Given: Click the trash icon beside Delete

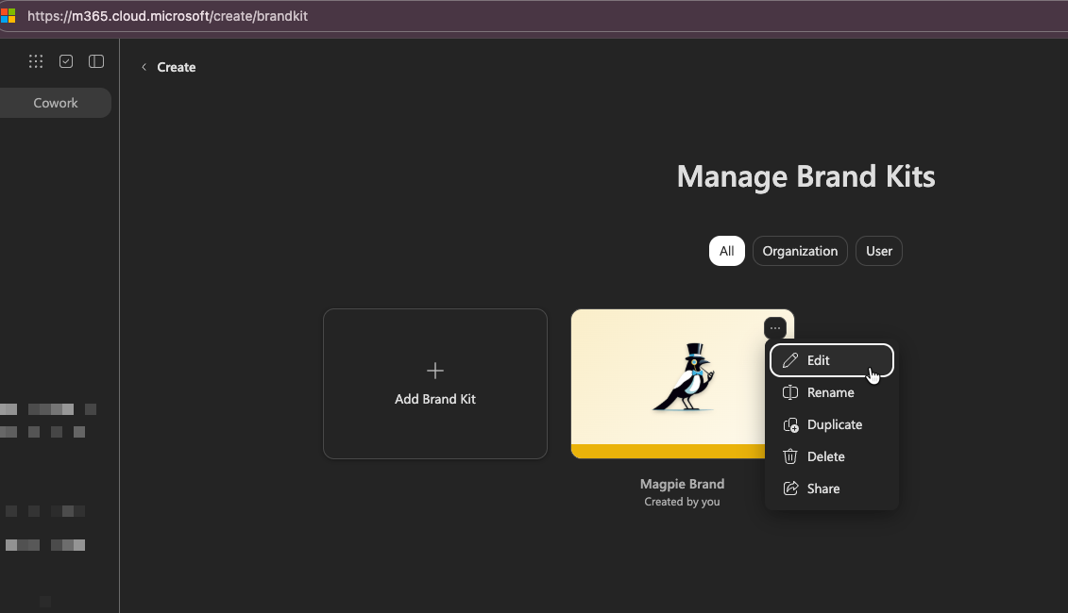Looking at the screenshot, I should click(790, 456).
